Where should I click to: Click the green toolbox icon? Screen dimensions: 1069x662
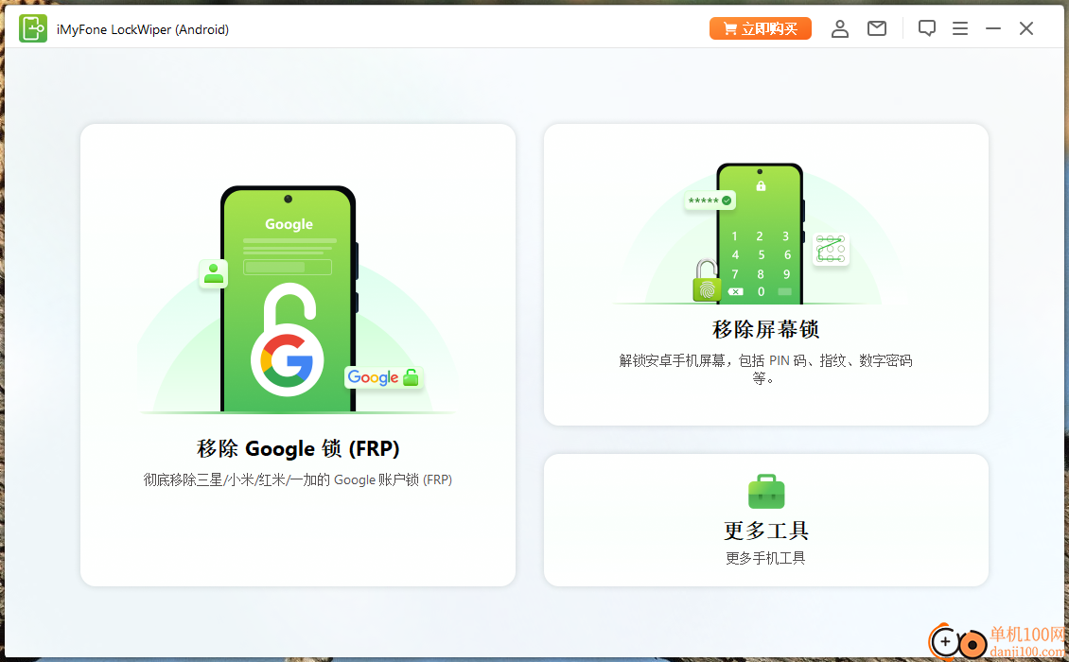click(766, 492)
